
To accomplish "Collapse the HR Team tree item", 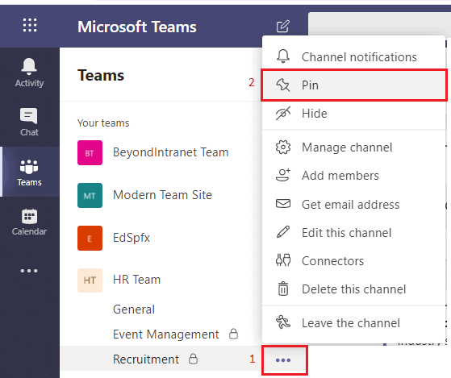I will (x=136, y=280).
